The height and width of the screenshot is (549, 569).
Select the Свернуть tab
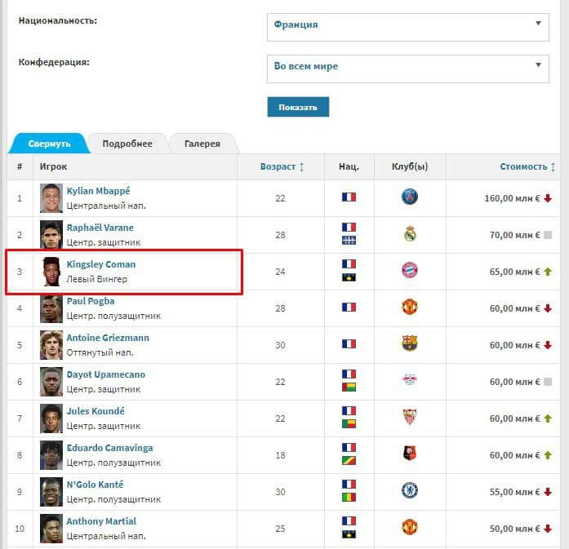[49, 144]
